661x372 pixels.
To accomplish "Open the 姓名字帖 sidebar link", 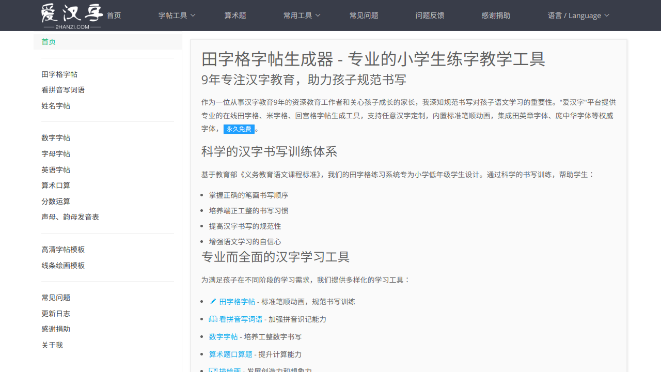I will (x=56, y=105).
